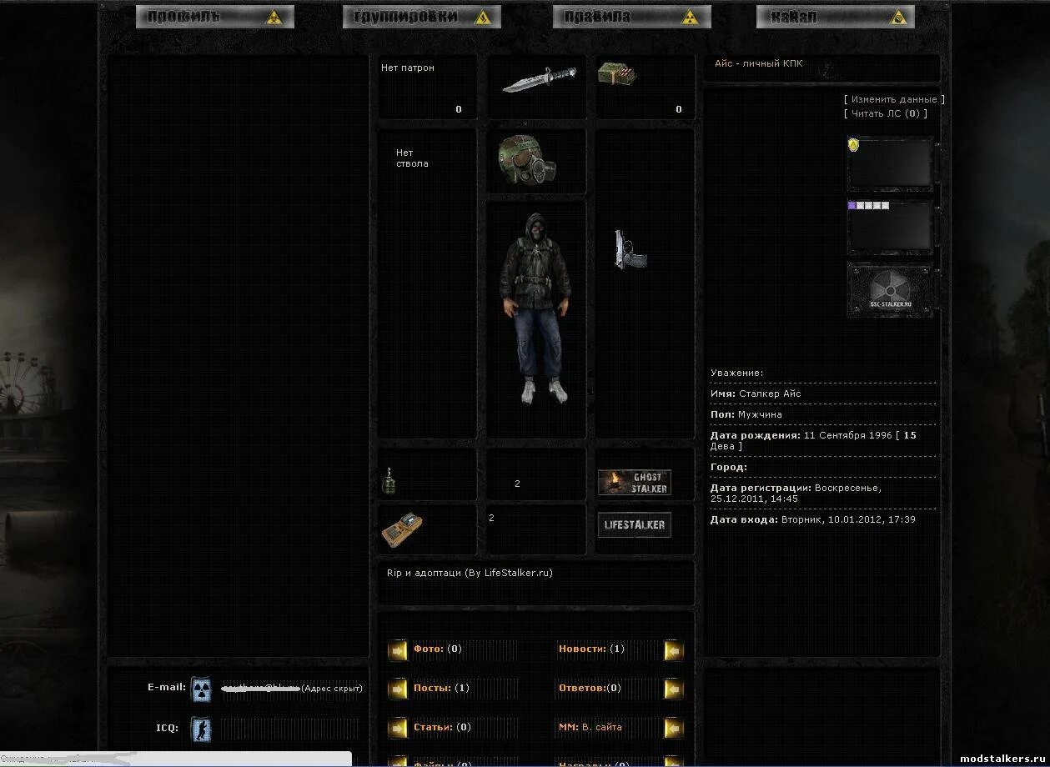Open the Изменить данные link
Screen dimensions: 1050x767
click(x=894, y=99)
